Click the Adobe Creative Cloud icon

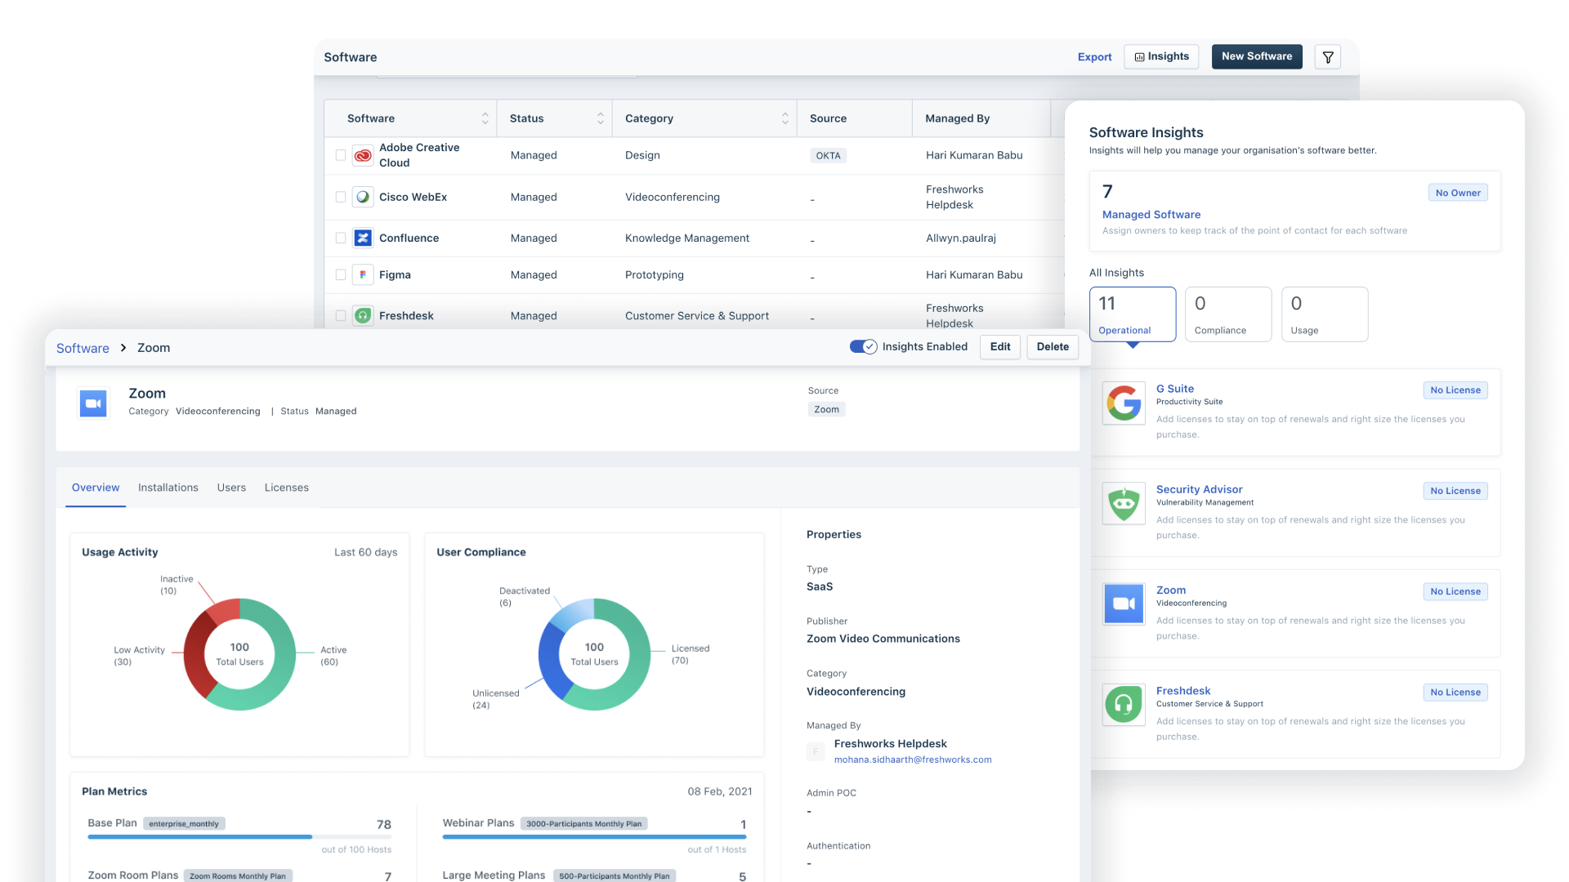coord(363,155)
